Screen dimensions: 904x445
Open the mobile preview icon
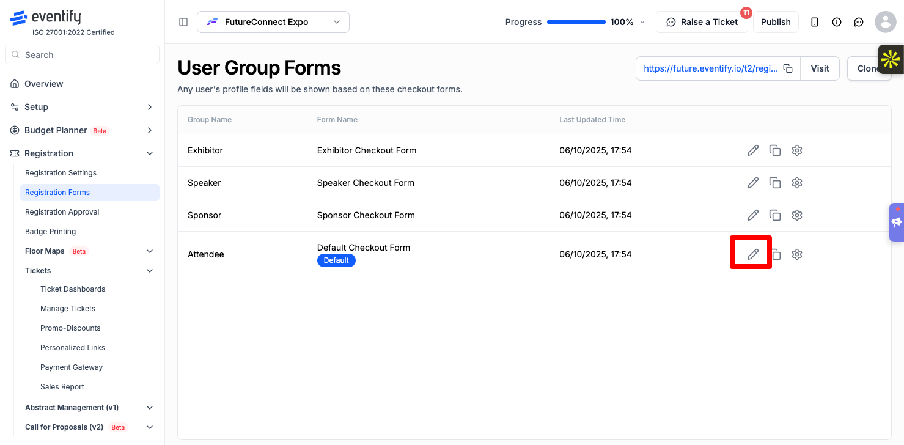(x=815, y=22)
